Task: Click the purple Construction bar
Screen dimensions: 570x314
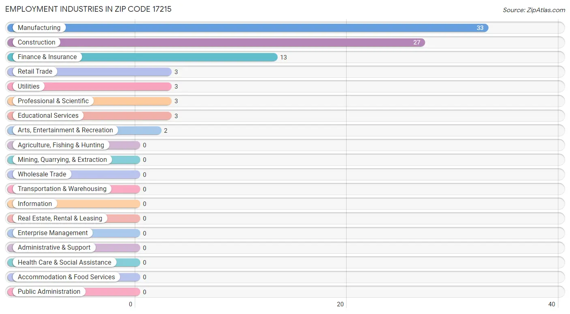Action: click(216, 42)
